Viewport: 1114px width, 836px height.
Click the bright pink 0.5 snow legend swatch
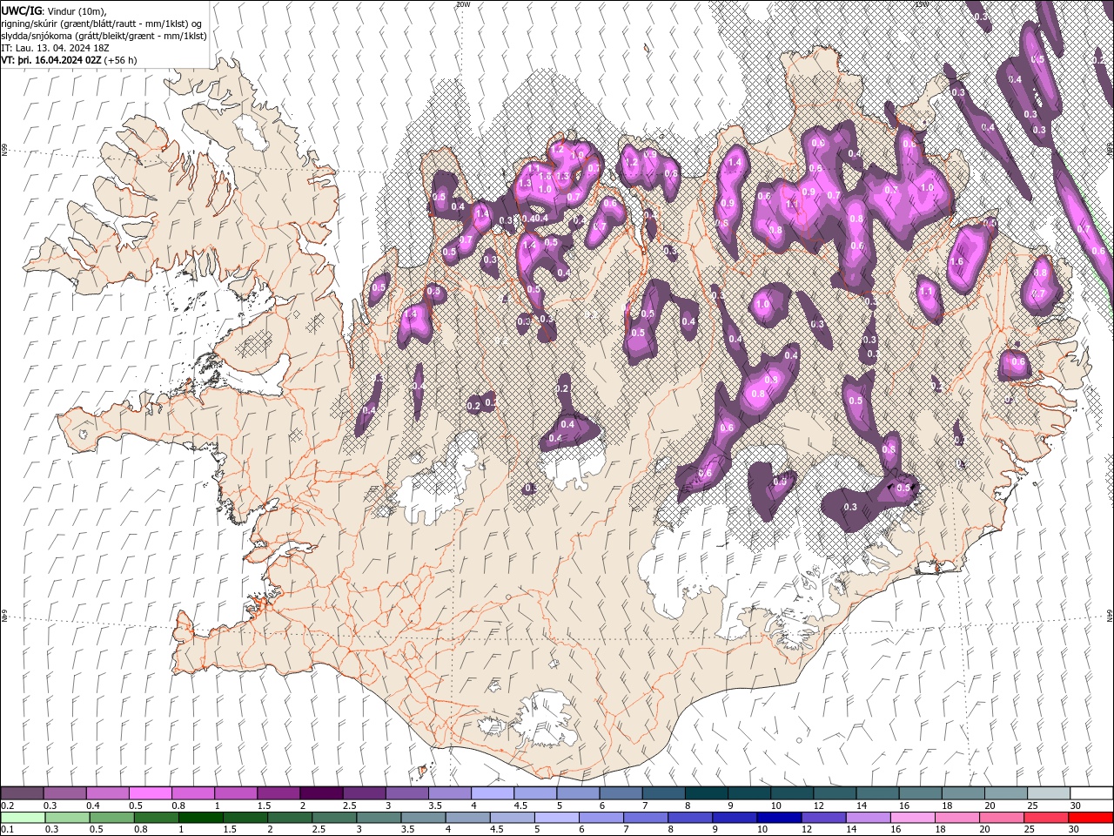150,793
